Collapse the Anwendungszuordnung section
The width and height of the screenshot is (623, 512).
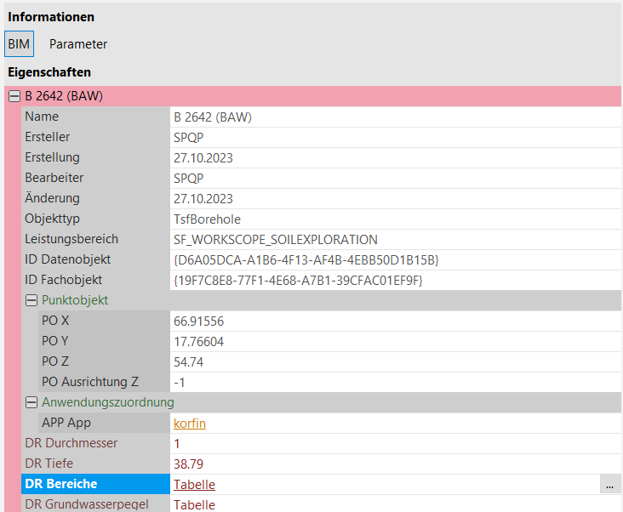point(31,402)
